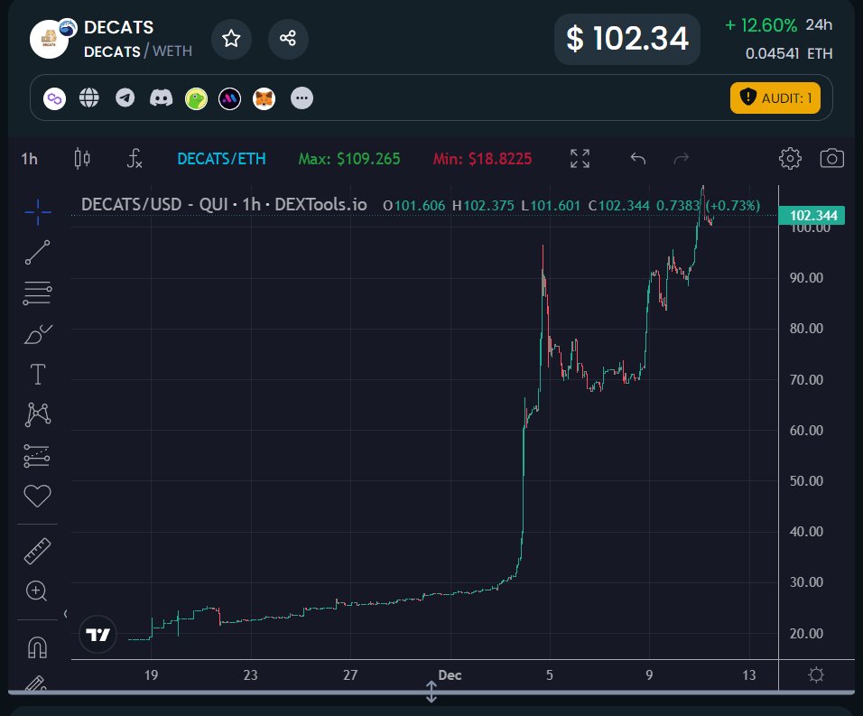Open the fx indicators menu

[x=135, y=159]
